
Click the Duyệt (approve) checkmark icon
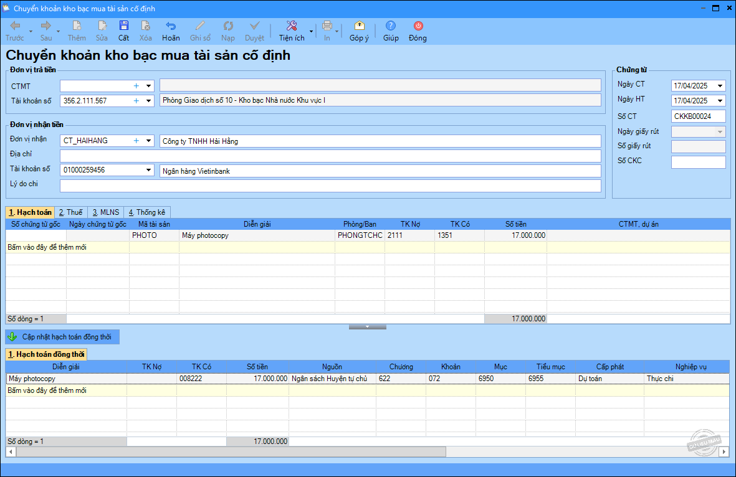pyautogui.click(x=254, y=31)
